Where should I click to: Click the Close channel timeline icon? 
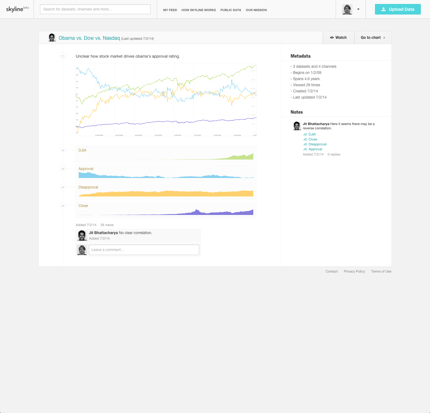click(x=63, y=206)
